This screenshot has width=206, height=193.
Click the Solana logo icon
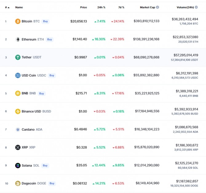click(x=18, y=166)
